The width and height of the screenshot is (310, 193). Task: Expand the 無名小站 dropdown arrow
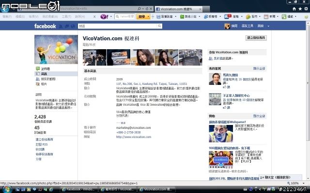pyautogui.click(x=199, y=16)
